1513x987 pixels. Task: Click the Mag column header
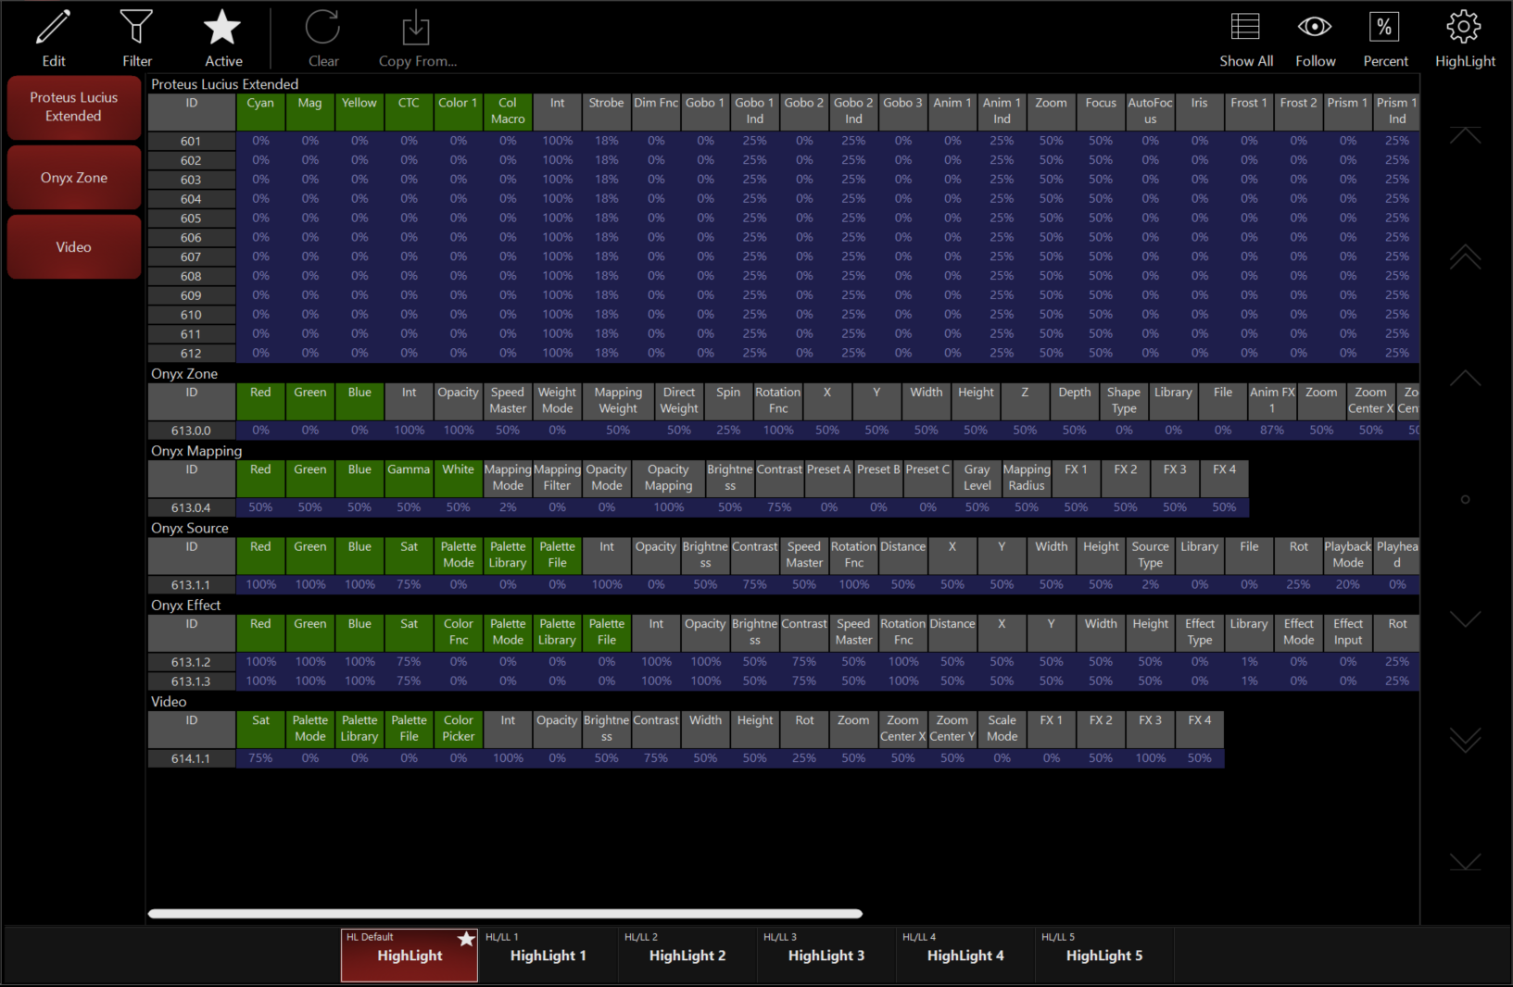(309, 111)
